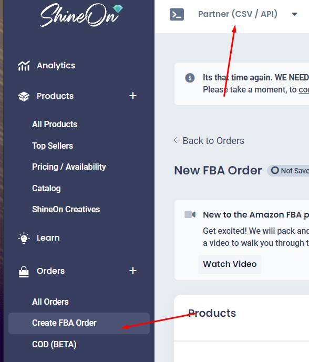Go to Top Sellers page

click(x=53, y=146)
